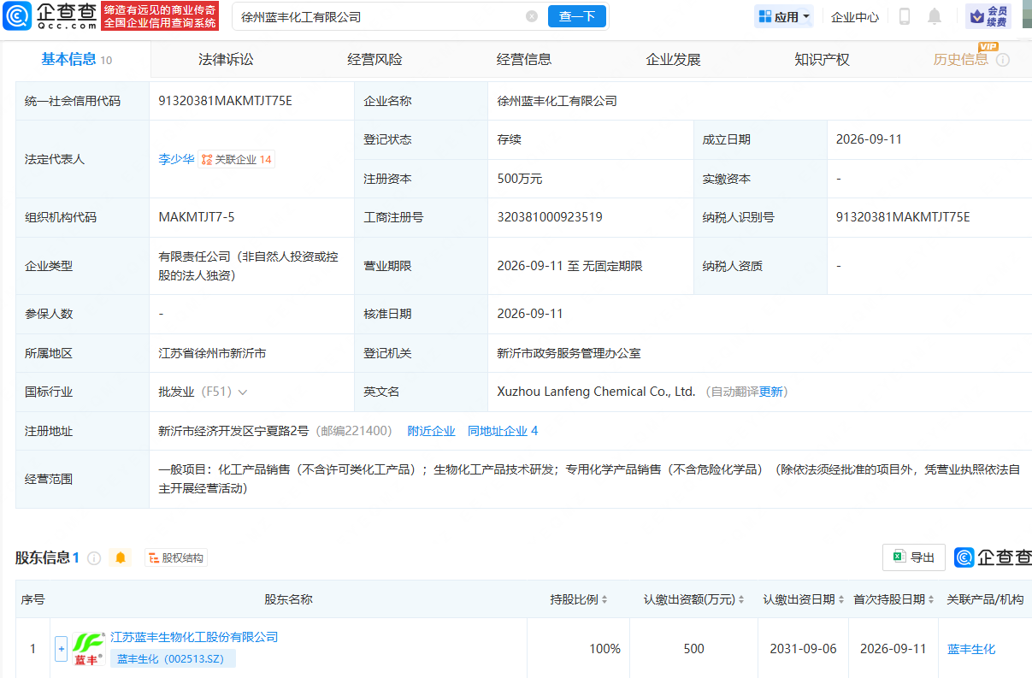
Task: Switch to the 经营风险 tab
Action: [374, 60]
